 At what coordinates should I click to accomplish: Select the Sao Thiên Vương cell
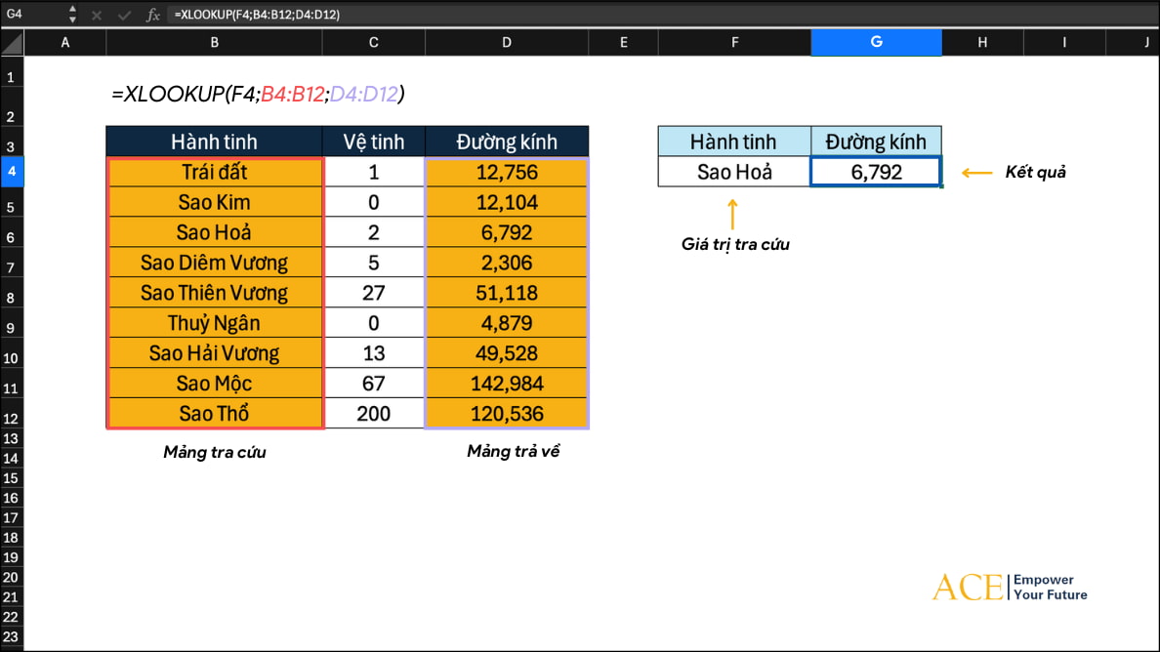pos(214,293)
